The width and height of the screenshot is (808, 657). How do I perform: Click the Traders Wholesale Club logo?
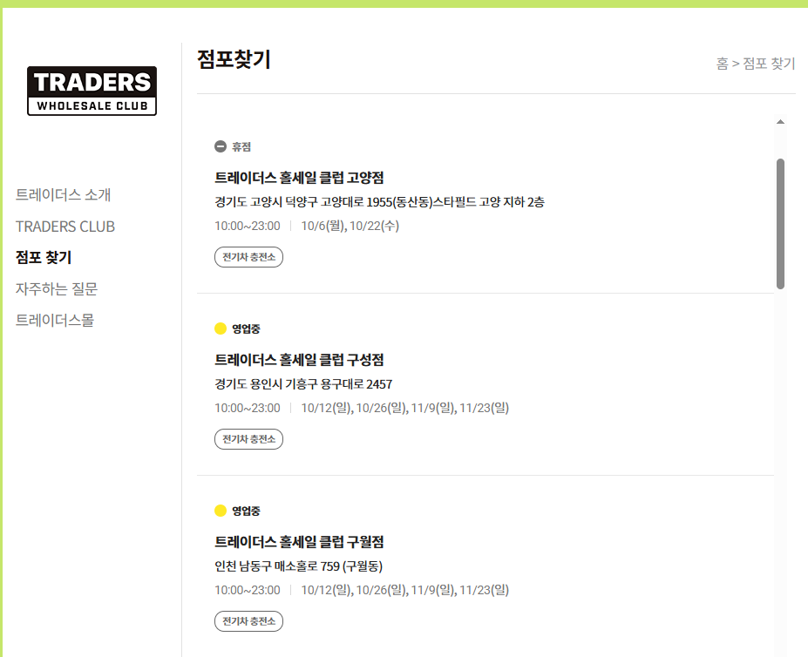point(92,91)
